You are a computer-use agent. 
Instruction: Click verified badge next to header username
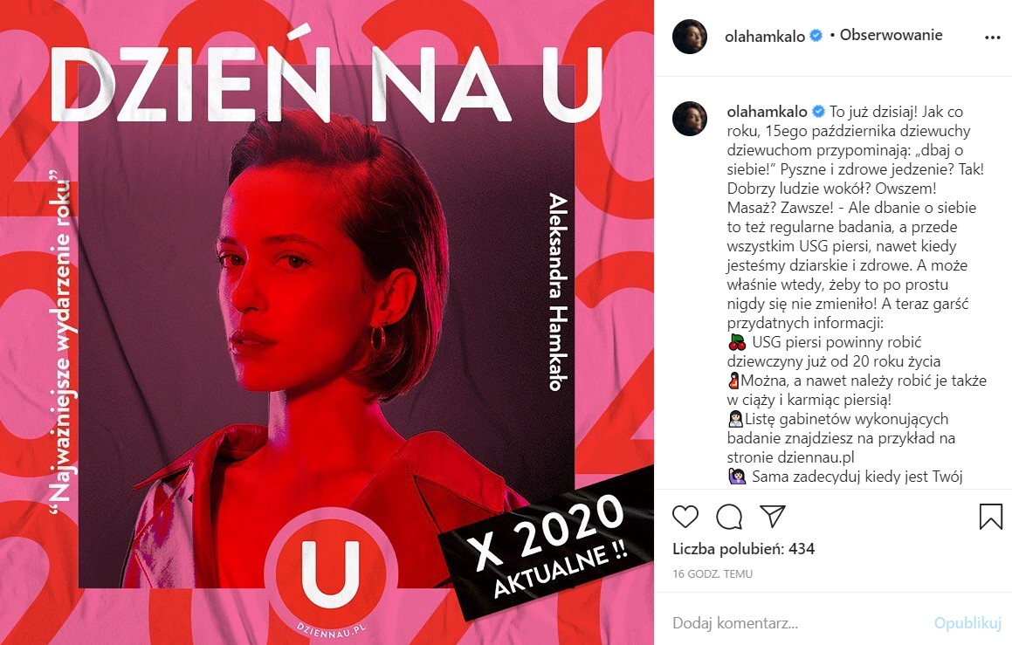(816, 36)
